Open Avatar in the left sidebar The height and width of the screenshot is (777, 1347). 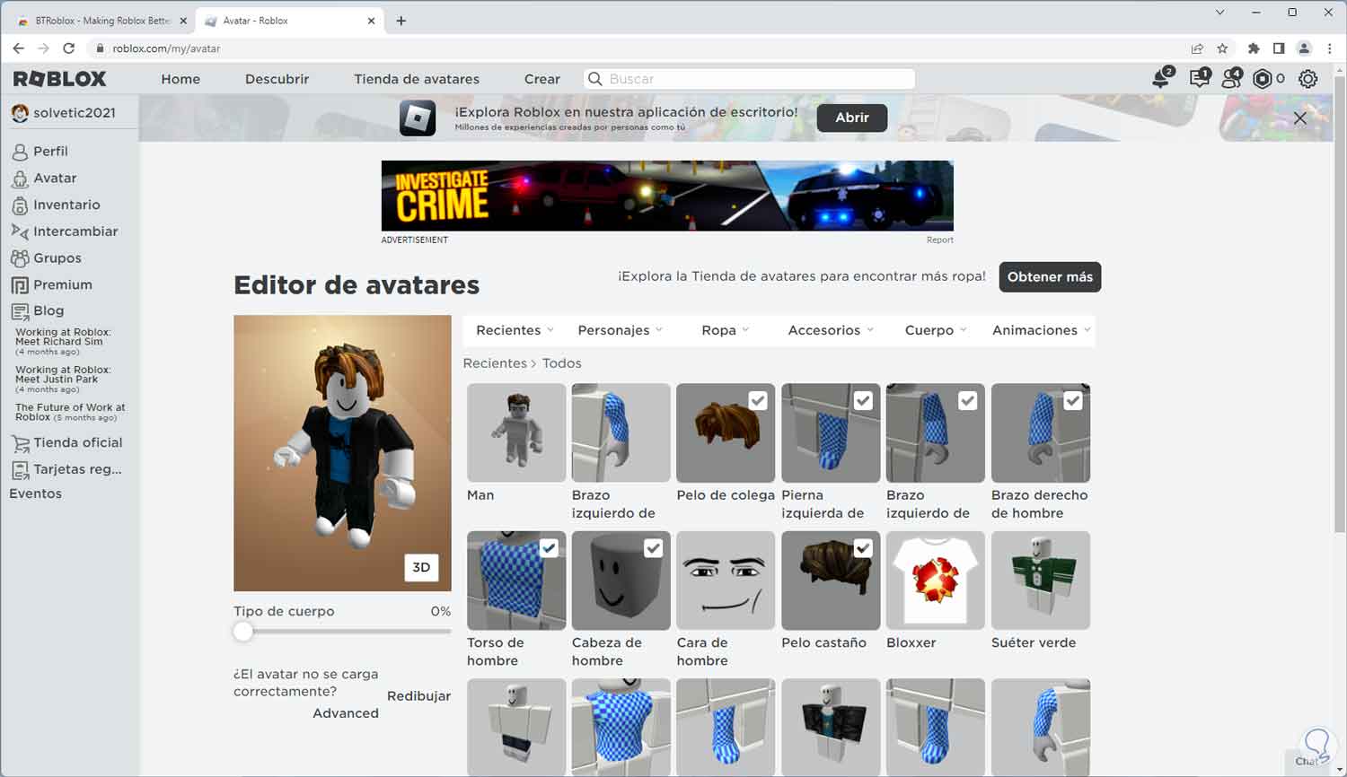click(x=55, y=179)
